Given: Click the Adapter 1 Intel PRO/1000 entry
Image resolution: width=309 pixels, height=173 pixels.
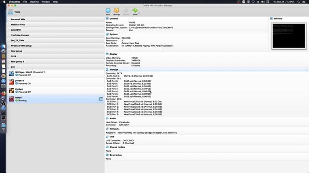Looking at the screenshot, I should click(141, 133).
